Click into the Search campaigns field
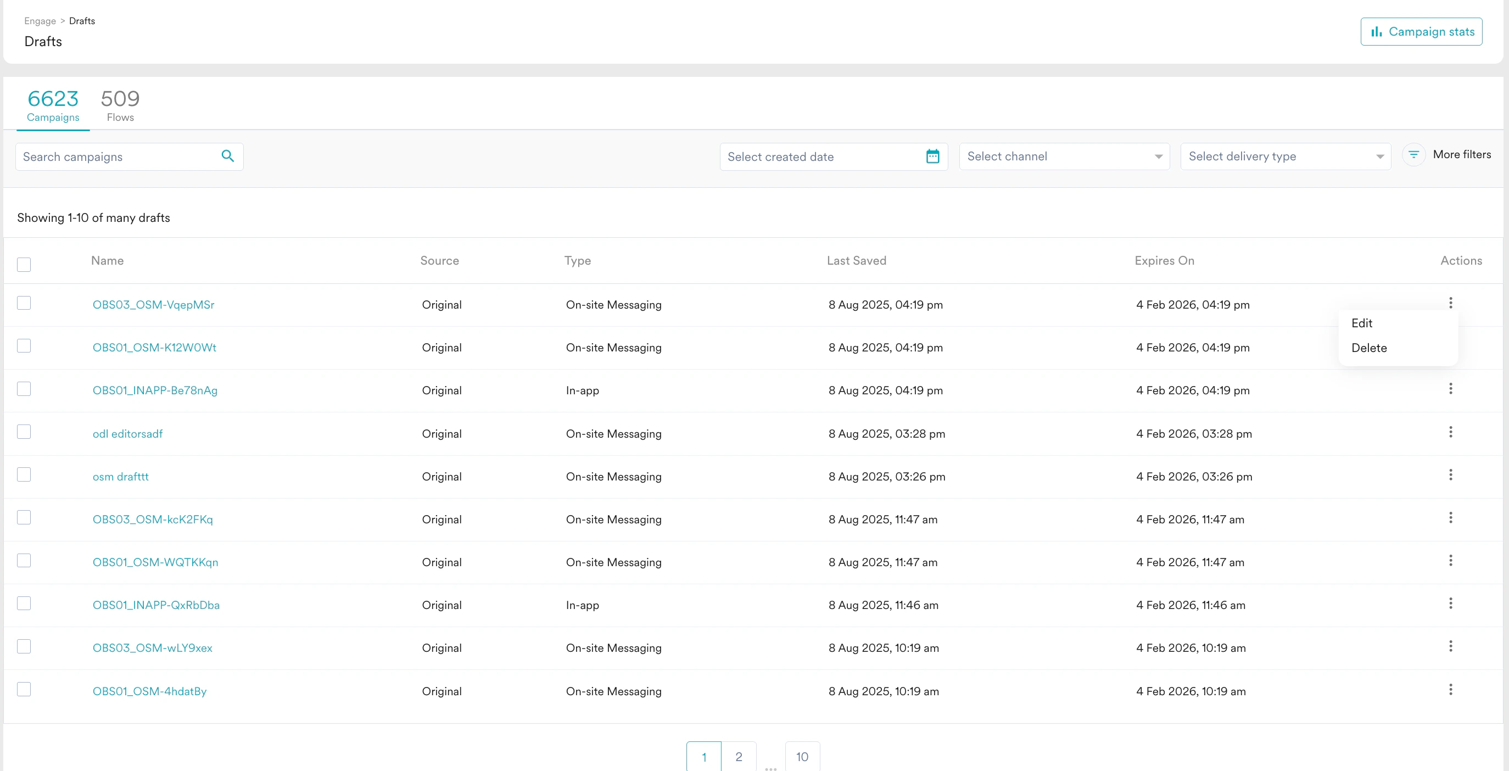The height and width of the screenshot is (771, 1509). click(117, 157)
